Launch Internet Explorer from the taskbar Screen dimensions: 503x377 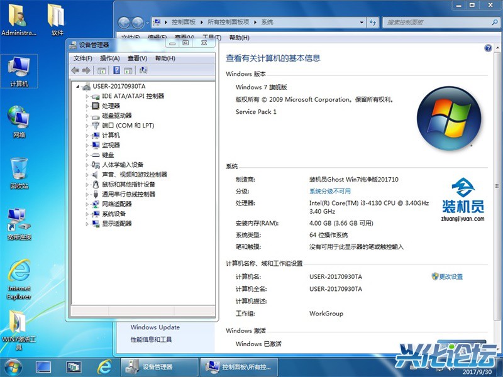click(104, 368)
